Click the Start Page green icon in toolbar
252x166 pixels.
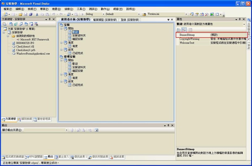[x=212, y=14]
